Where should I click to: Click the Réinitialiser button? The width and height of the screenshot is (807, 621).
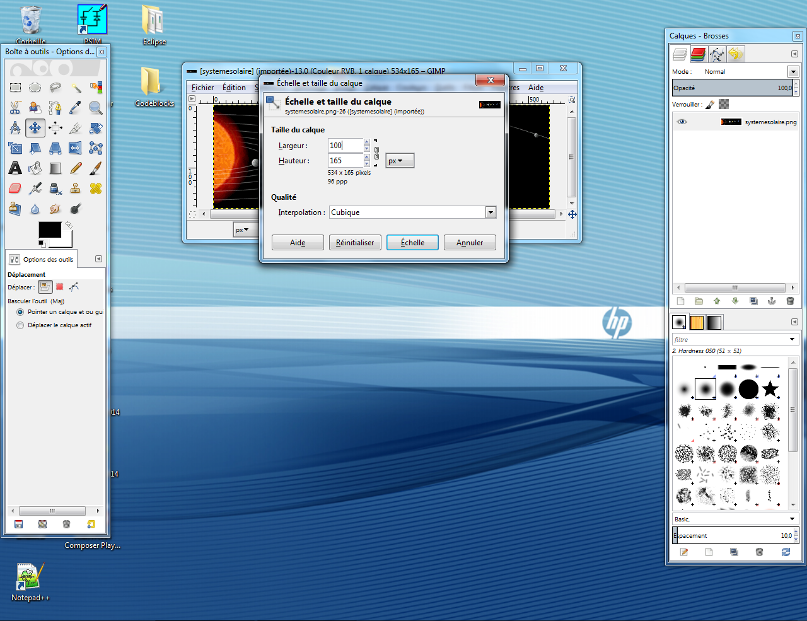pos(355,243)
